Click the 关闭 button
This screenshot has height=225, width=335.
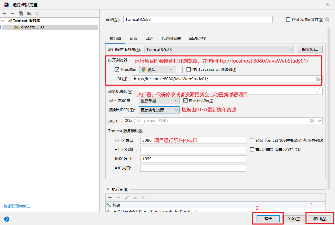click(x=294, y=219)
